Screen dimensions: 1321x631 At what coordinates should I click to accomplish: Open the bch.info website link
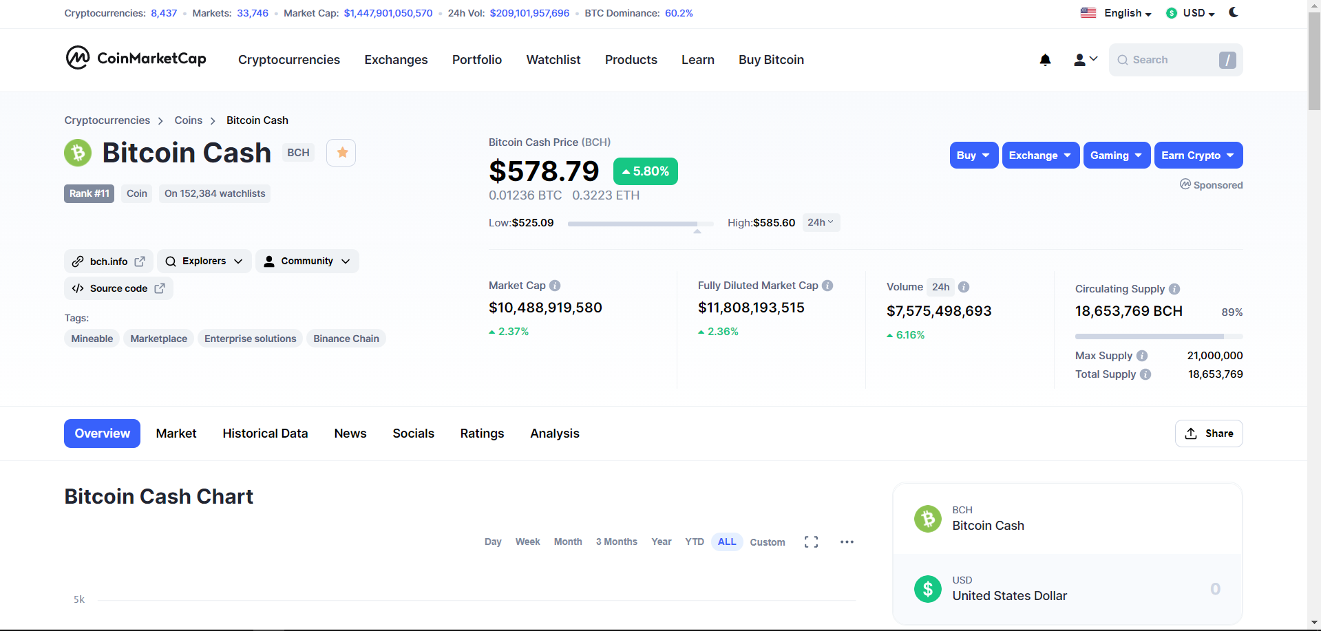110,261
